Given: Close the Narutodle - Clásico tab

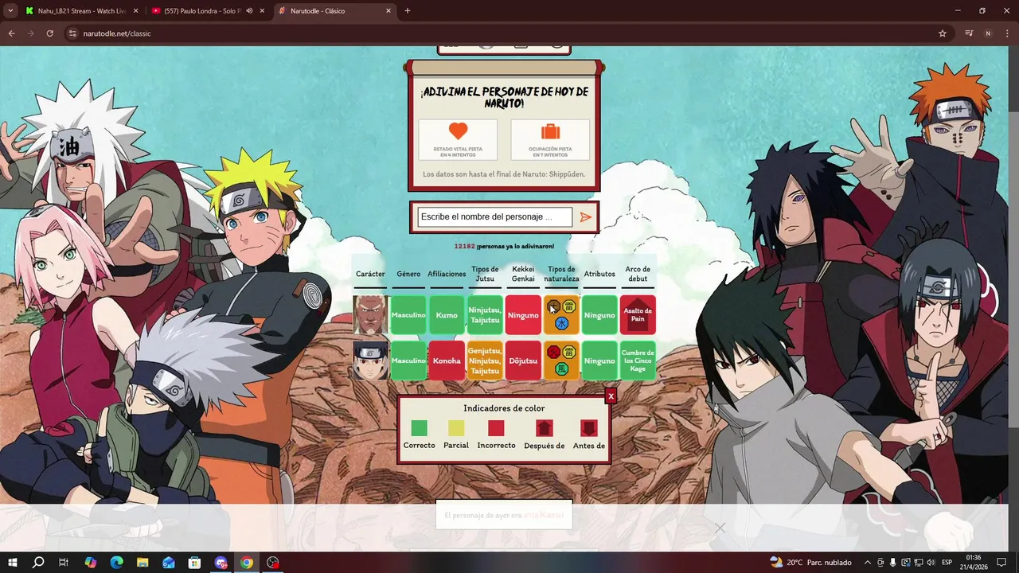Looking at the screenshot, I should [x=388, y=11].
